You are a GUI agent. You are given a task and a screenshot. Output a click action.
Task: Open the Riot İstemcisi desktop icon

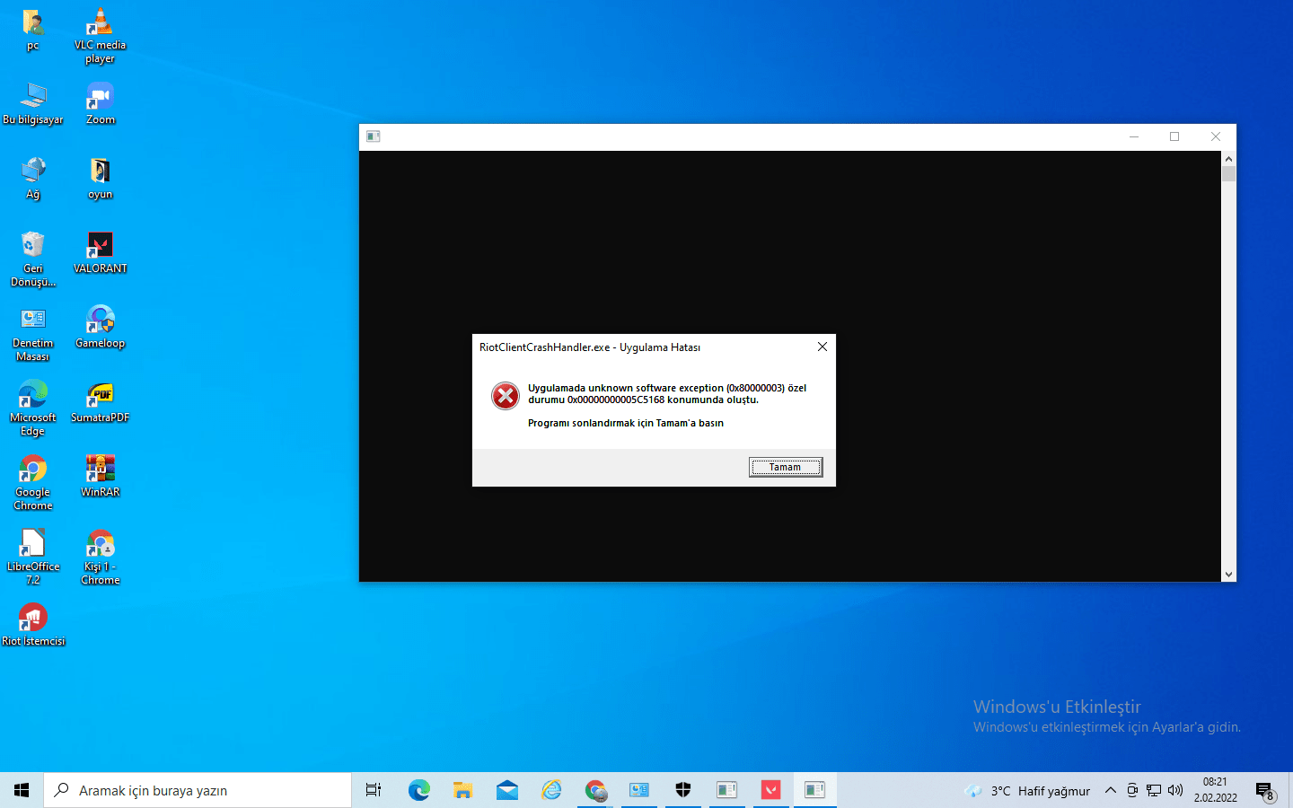pos(33,625)
